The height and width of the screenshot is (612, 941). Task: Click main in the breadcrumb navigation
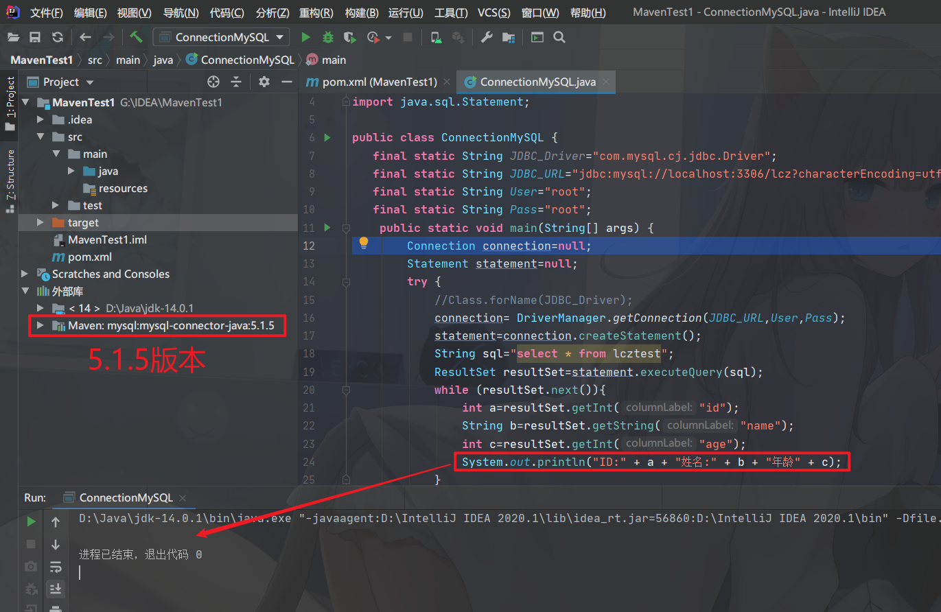(x=128, y=60)
